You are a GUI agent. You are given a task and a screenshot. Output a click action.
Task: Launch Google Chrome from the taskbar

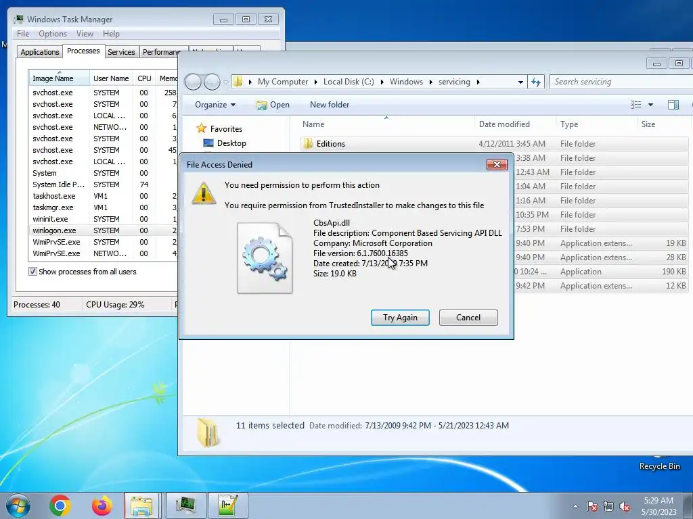60,505
